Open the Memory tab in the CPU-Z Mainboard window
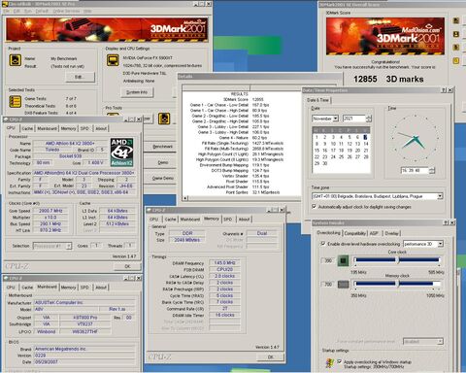 [x=68, y=288]
